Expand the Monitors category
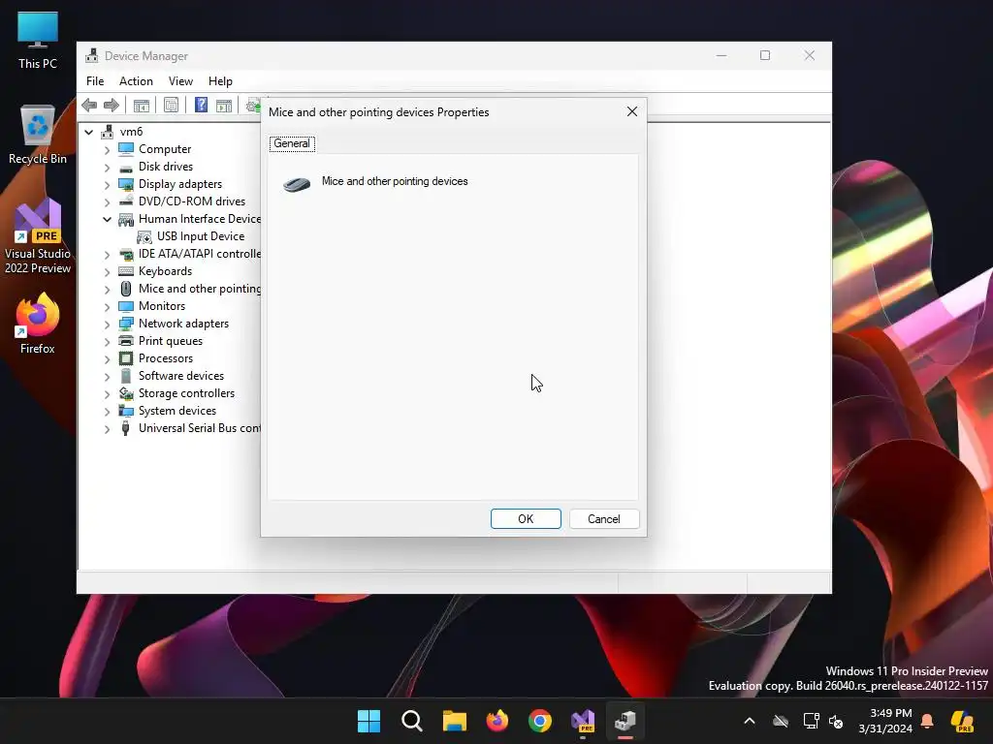Viewport: 993px width, 744px height. pyautogui.click(x=107, y=307)
